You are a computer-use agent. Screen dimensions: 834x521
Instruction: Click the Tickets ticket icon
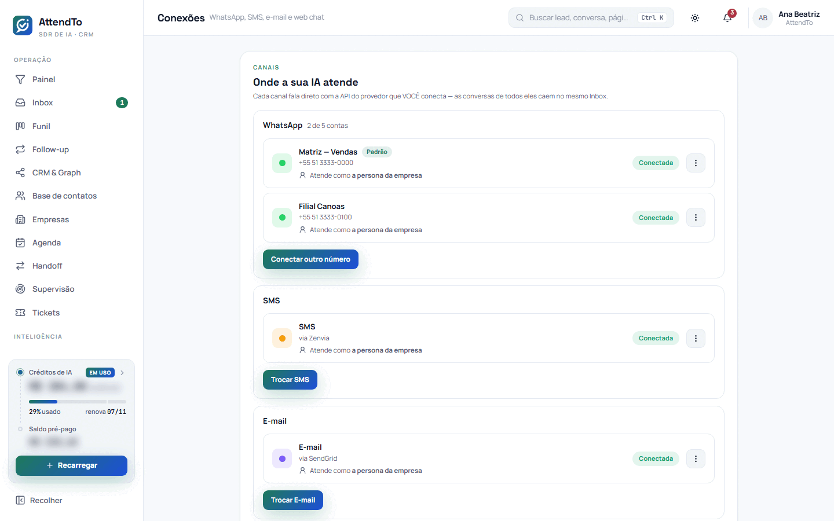coord(20,313)
